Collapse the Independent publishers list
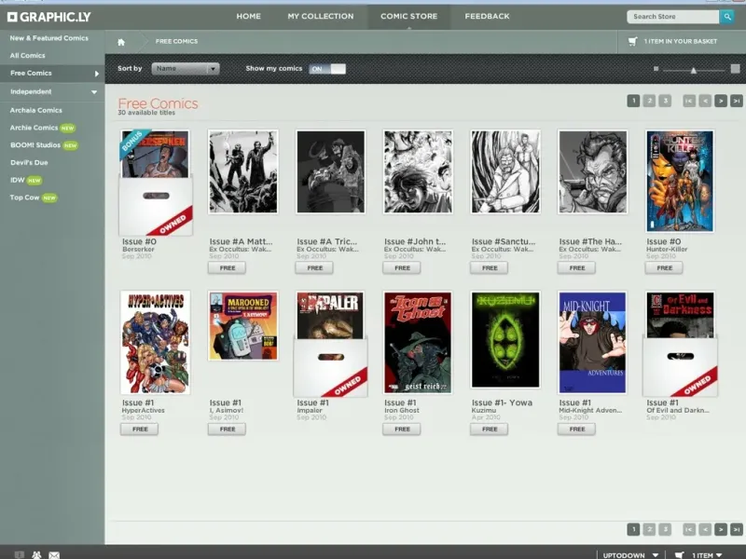The width and height of the screenshot is (746, 559). coord(94,91)
